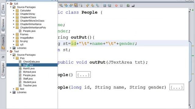Select the ImageButton package label
Viewport: 195px width, 109px height.
coord(27,38)
